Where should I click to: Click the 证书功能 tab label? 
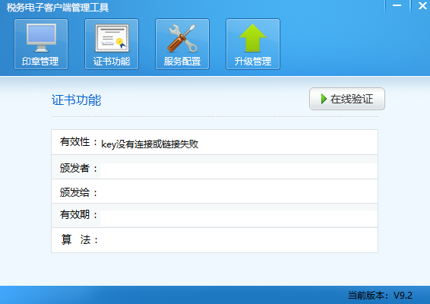112,62
